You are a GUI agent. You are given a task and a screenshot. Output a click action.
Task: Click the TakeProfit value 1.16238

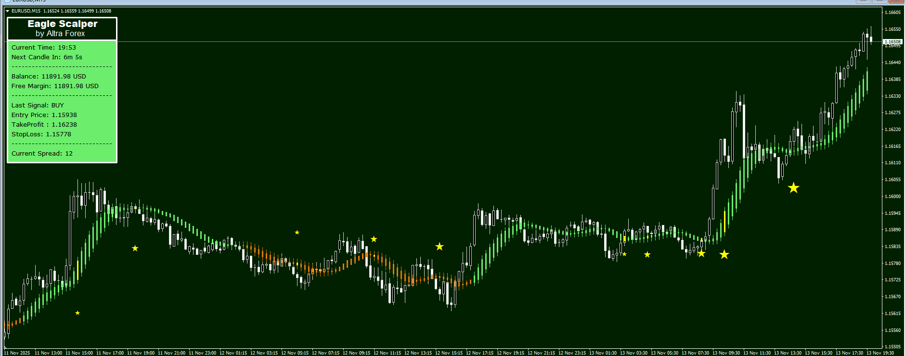tap(64, 124)
